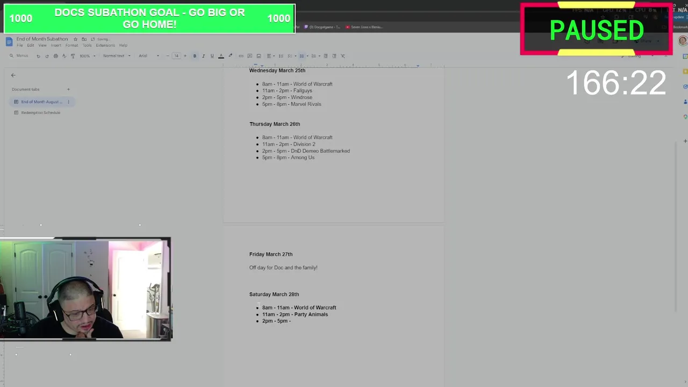Viewport: 688px width, 387px height.
Task: Click 'Off day for Doc and the family!'
Action: pos(283,268)
